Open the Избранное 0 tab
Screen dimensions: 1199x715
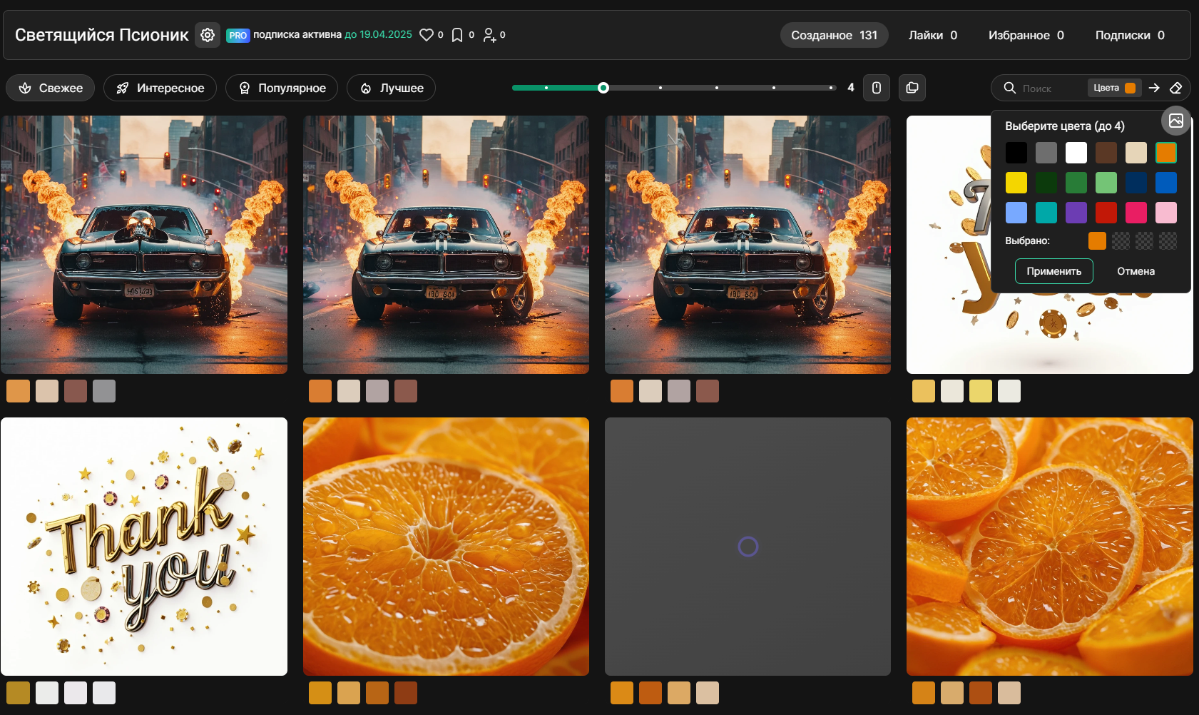point(1026,35)
